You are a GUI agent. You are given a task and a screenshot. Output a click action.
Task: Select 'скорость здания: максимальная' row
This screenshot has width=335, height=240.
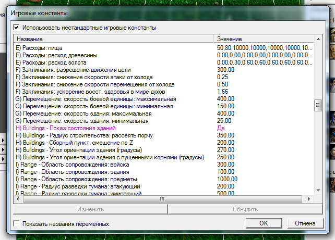tap(164, 113)
